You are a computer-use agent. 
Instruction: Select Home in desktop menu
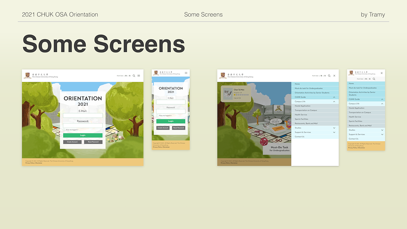[x=315, y=84]
